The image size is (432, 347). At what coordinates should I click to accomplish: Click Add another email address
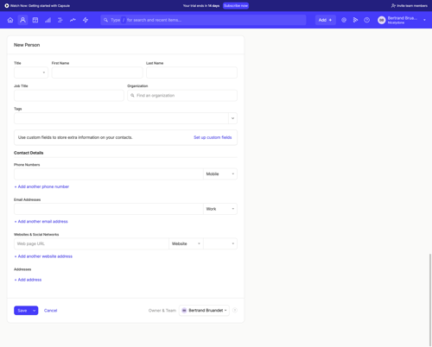pyautogui.click(x=41, y=221)
